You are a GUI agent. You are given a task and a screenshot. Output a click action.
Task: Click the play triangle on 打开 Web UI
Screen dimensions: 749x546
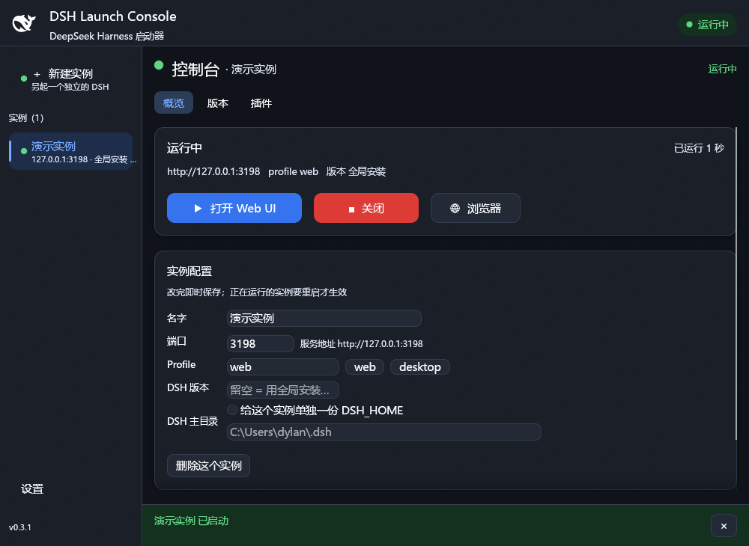[198, 209]
